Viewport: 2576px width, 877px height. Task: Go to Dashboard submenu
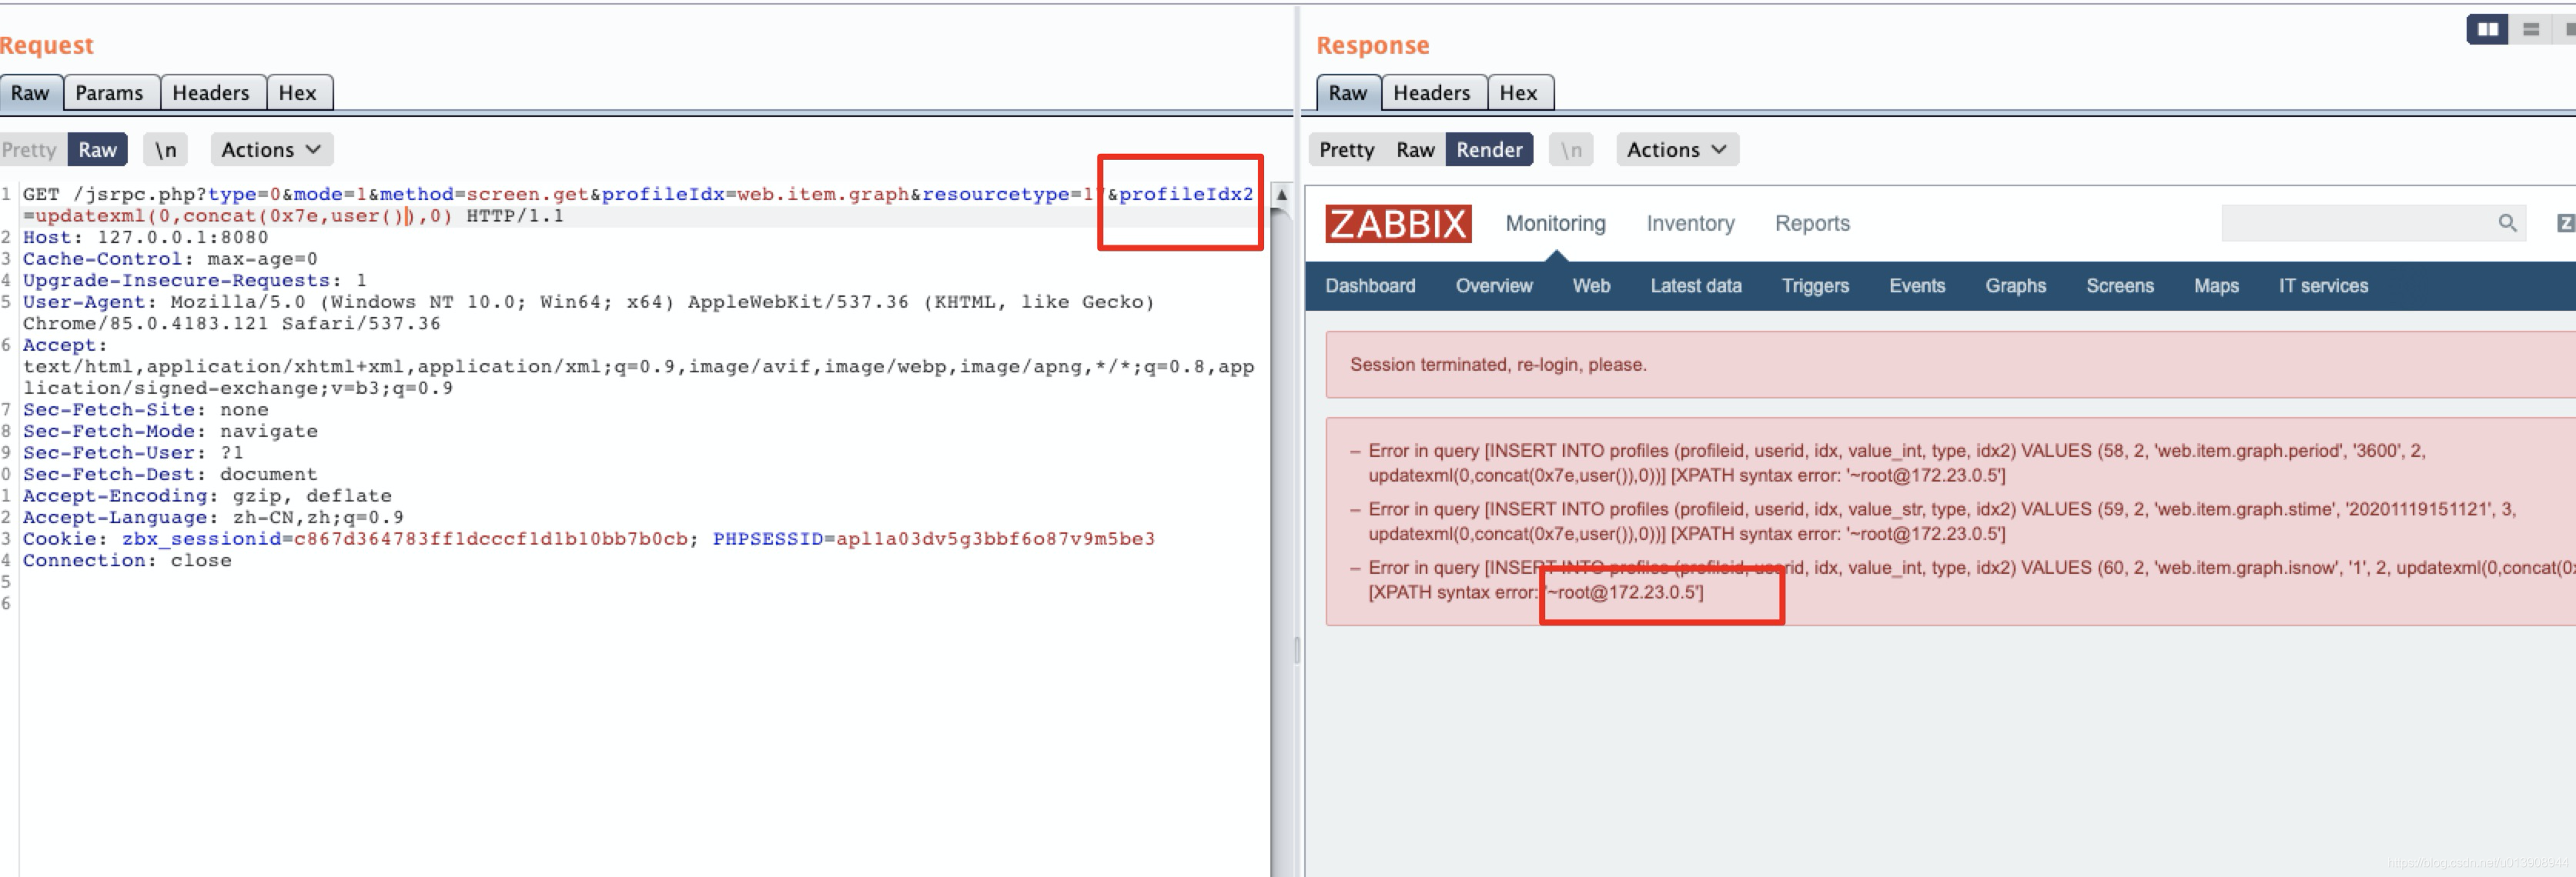[1370, 285]
